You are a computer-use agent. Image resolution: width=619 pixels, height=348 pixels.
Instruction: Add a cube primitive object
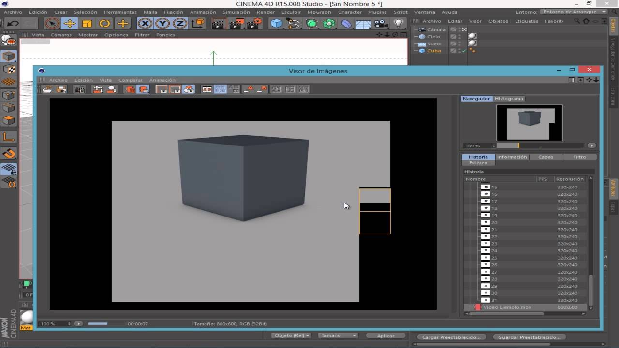tap(276, 23)
